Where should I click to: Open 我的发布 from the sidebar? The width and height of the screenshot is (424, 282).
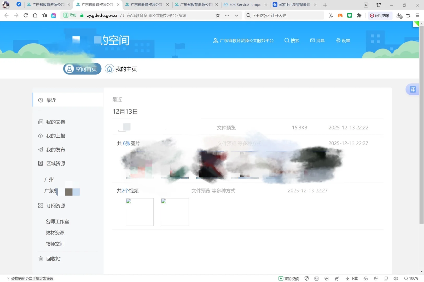[x=55, y=150]
